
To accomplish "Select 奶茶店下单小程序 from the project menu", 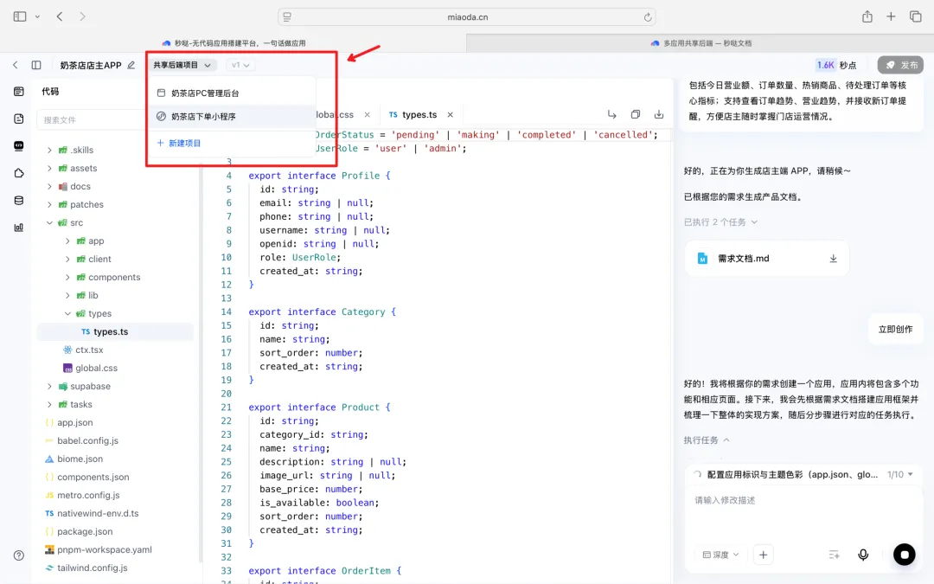I will [231, 116].
